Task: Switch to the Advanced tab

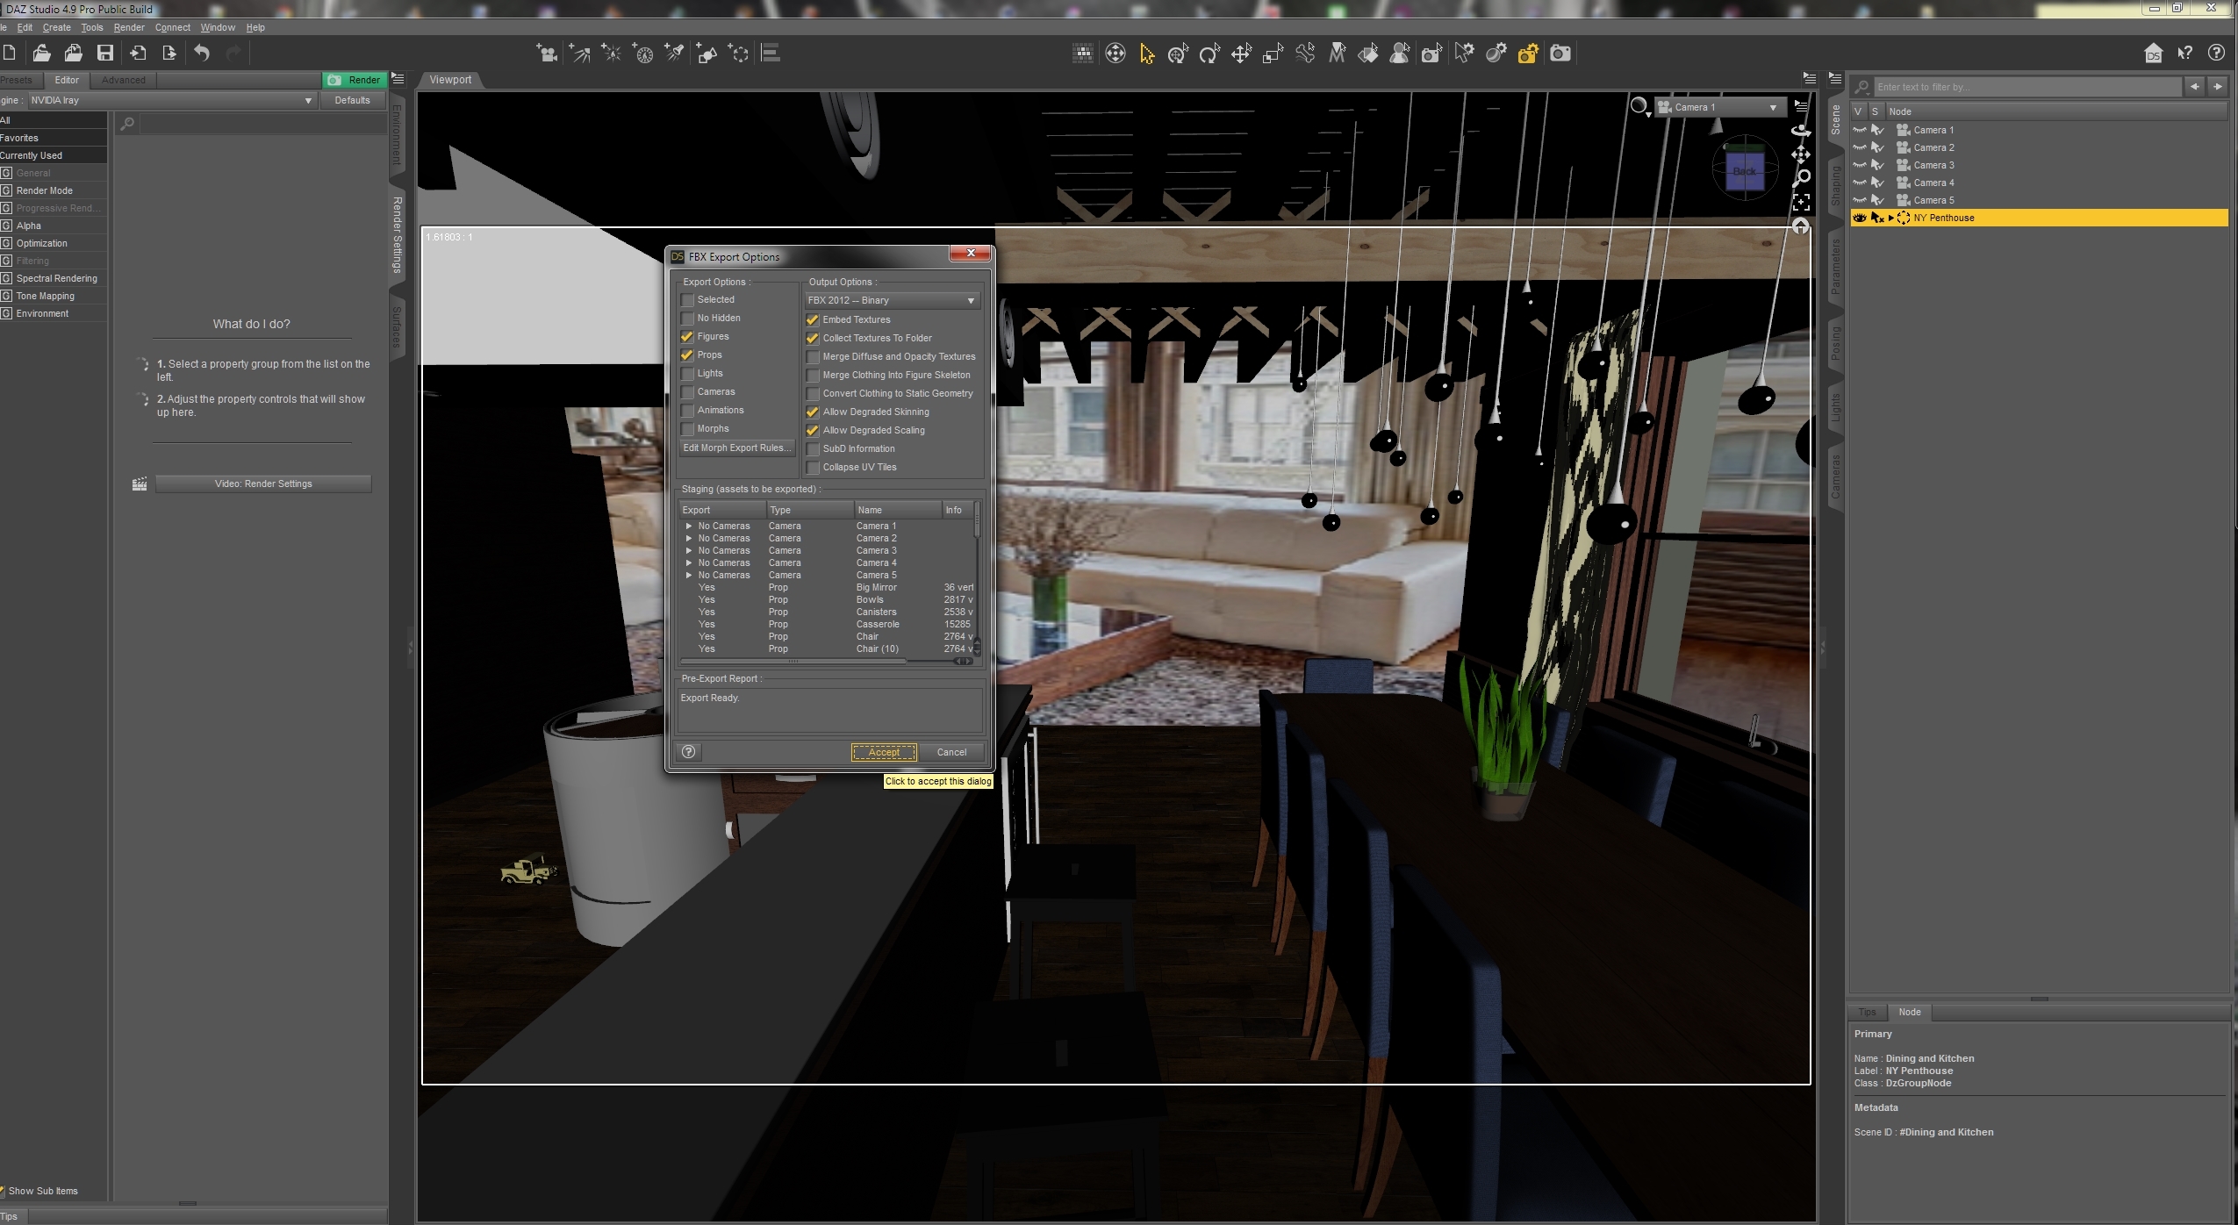Action: point(123,80)
